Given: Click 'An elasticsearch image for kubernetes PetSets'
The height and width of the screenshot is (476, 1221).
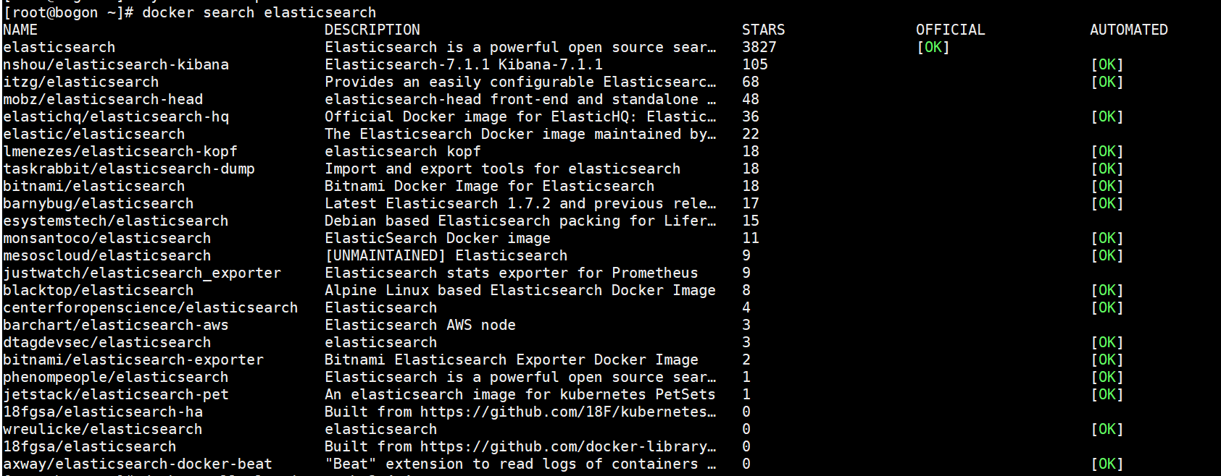Looking at the screenshot, I should click(x=520, y=394).
